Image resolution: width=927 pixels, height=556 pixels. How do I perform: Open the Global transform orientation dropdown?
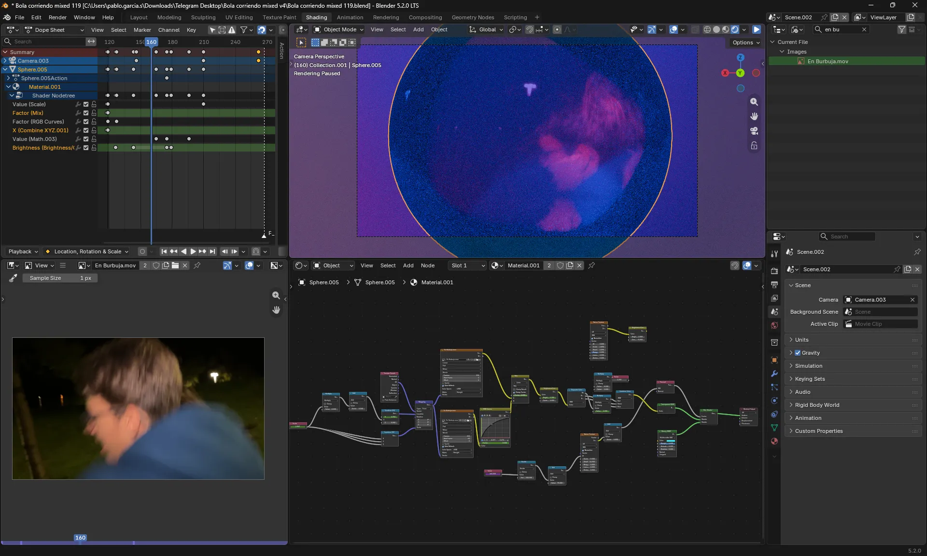(x=486, y=29)
